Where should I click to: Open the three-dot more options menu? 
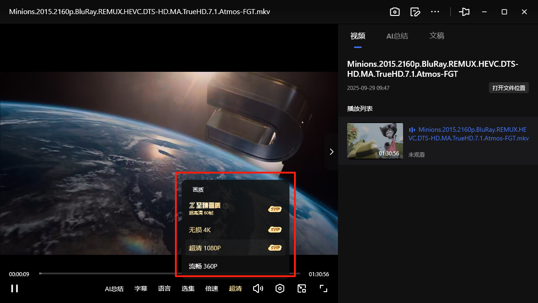click(435, 12)
